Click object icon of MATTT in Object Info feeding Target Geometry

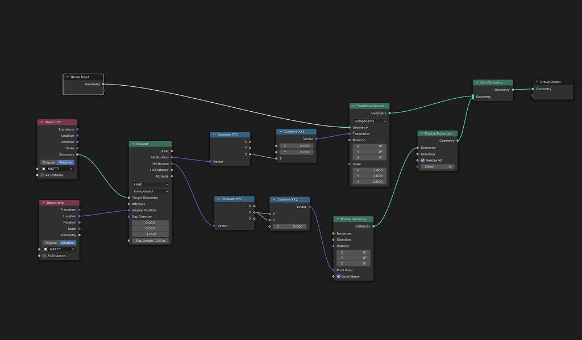point(44,169)
